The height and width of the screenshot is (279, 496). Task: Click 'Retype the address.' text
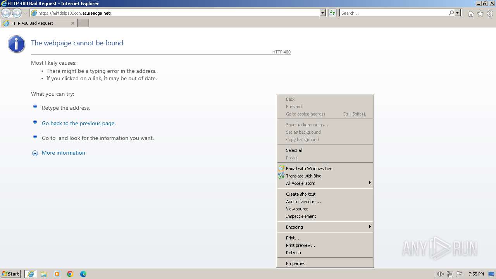tap(66, 108)
